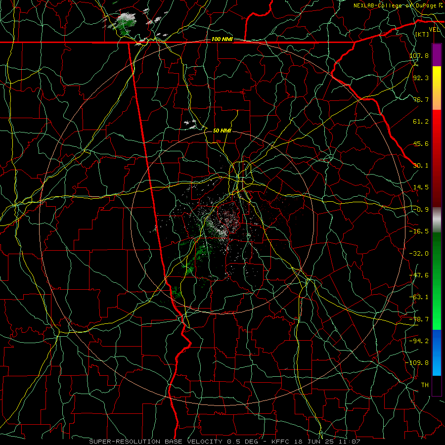Click the 61.2 legend value

pos(421,122)
